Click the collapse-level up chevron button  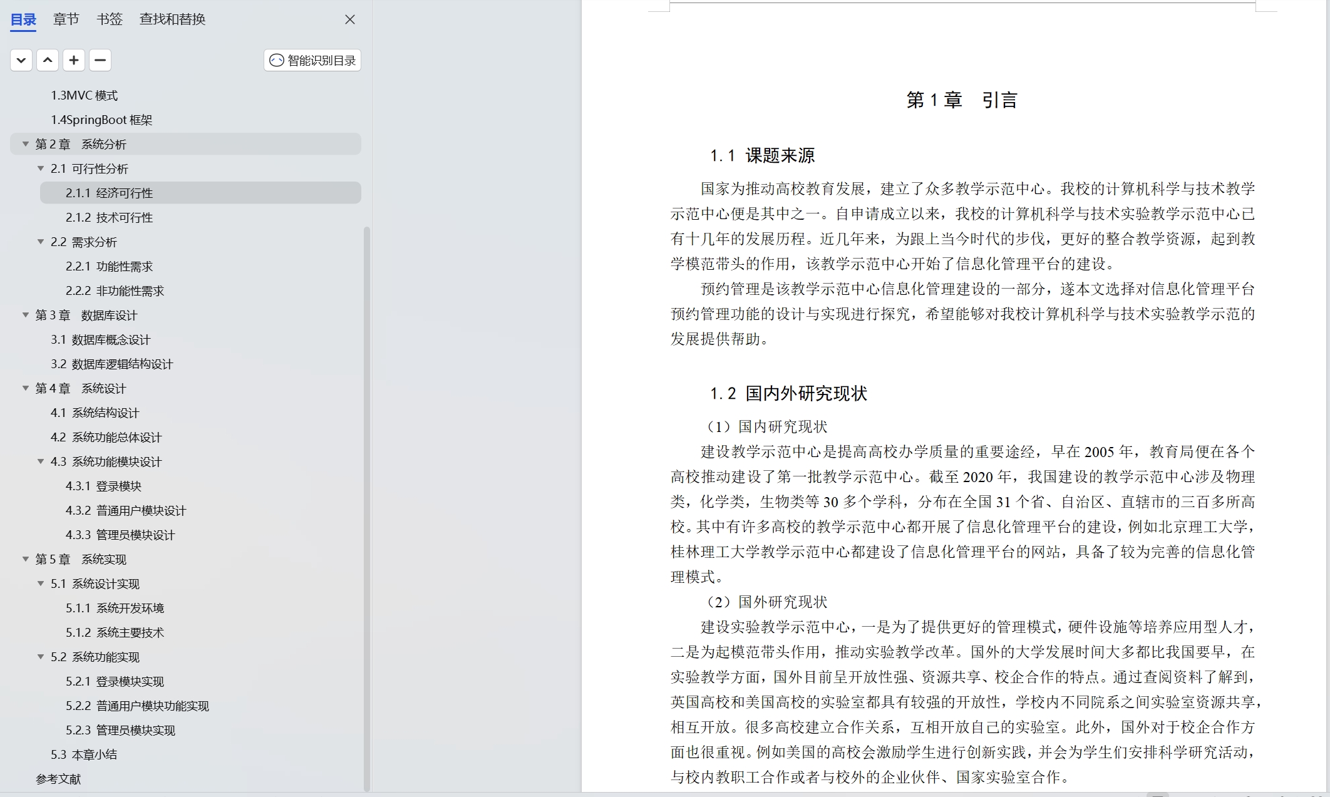[48, 60]
